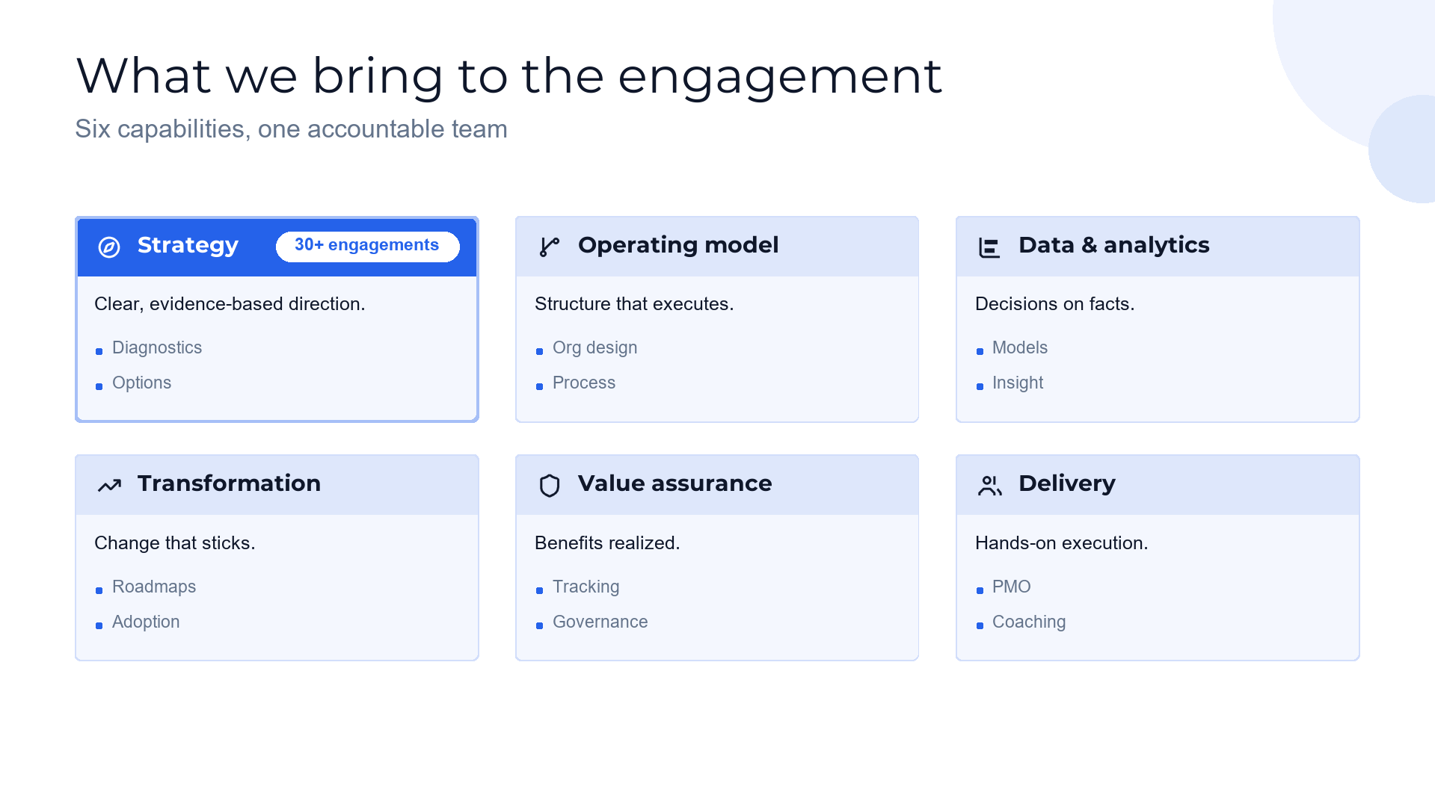
Task: Select the Operating model card heading
Action: click(x=678, y=245)
